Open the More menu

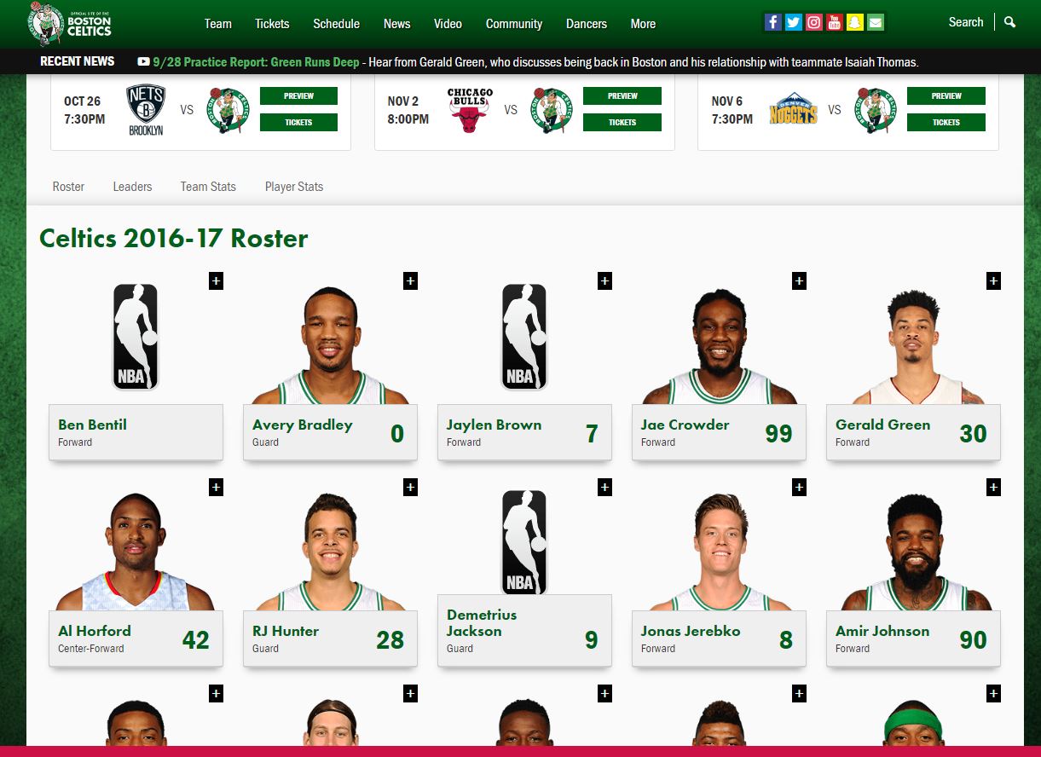pyautogui.click(x=644, y=24)
